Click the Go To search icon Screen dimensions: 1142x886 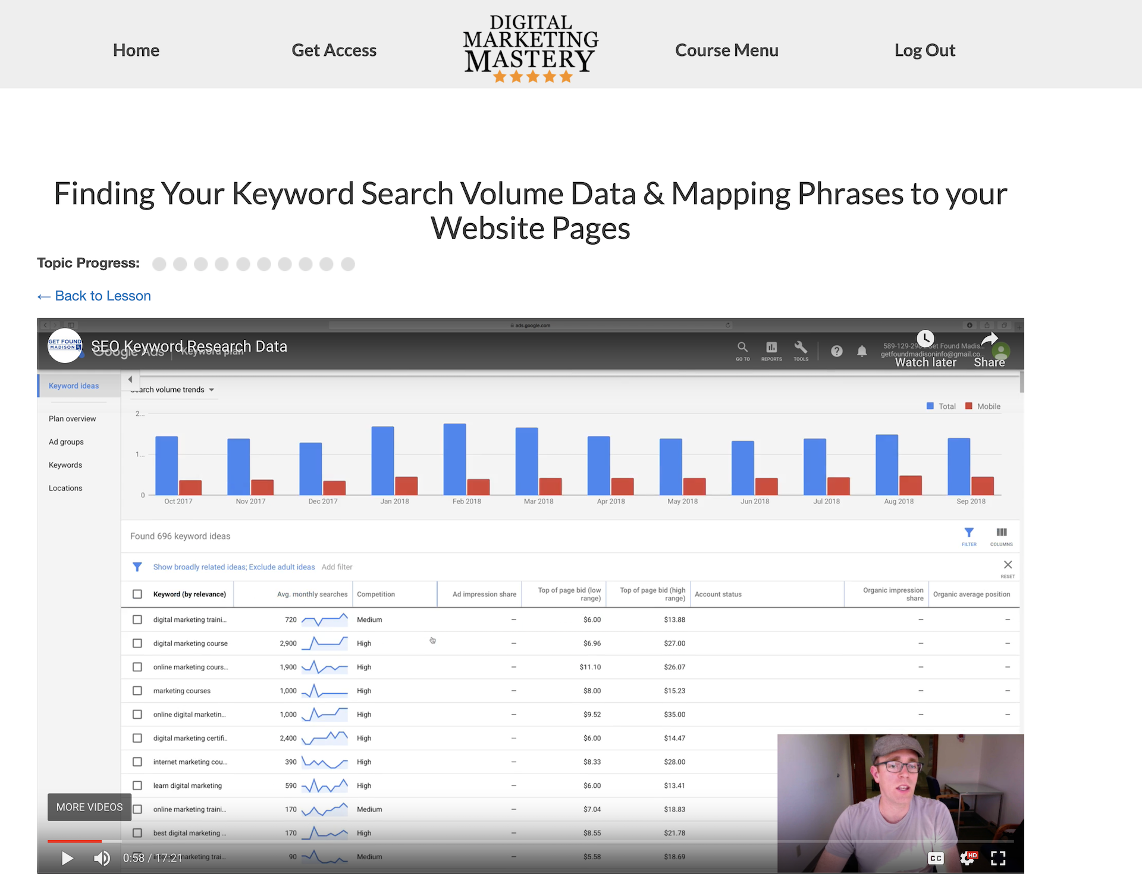click(742, 350)
